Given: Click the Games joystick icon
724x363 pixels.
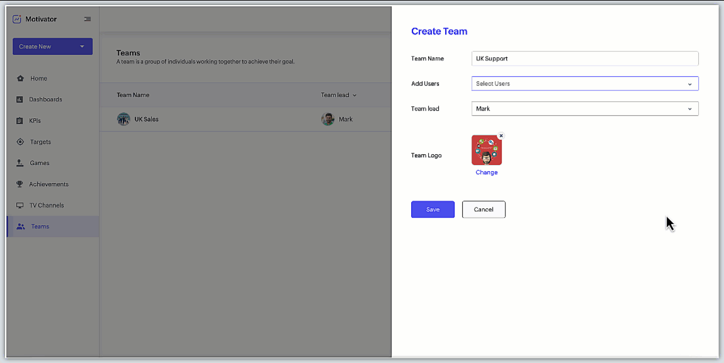Looking at the screenshot, I should [20, 163].
